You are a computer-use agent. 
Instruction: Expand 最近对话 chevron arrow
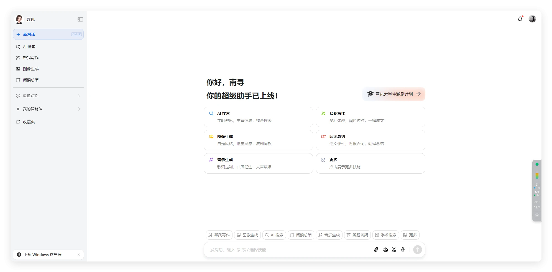pyautogui.click(x=79, y=96)
